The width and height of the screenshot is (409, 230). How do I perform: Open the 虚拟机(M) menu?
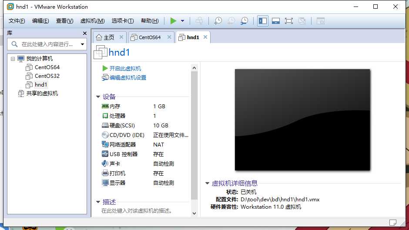click(92, 21)
